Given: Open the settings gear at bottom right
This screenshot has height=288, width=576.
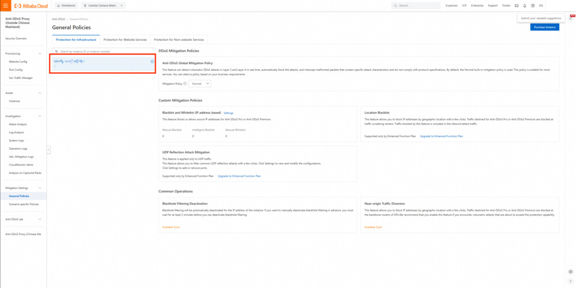Looking at the screenshot, I should pyautogui.click(x=570, y=272).
